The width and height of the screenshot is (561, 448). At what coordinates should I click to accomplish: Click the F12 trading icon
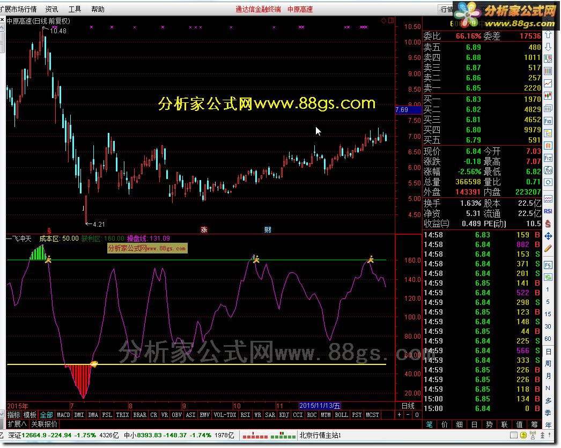tap(548, 158)
